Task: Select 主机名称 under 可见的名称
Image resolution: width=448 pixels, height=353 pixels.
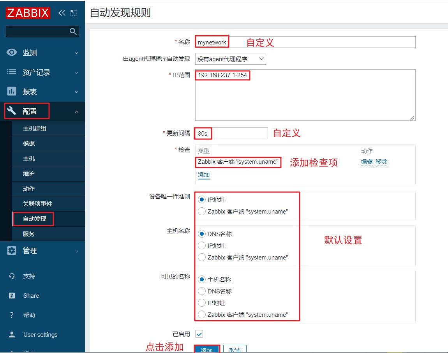Action: [202, 279]
